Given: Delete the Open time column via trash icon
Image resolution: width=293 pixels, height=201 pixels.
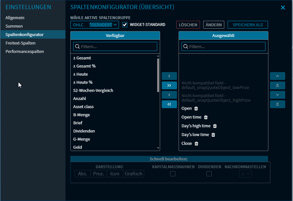Looking at the screenshot, I should 205,117.
